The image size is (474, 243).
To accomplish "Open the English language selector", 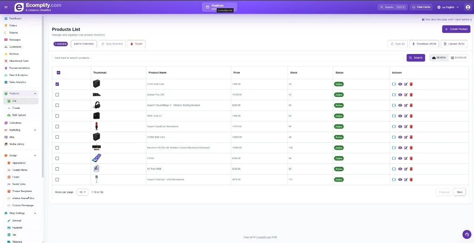I will [448, 7].
